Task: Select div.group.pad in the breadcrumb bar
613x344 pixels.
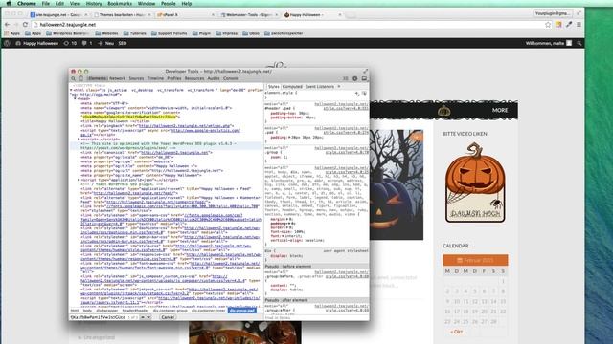Action: click(242, 311)
